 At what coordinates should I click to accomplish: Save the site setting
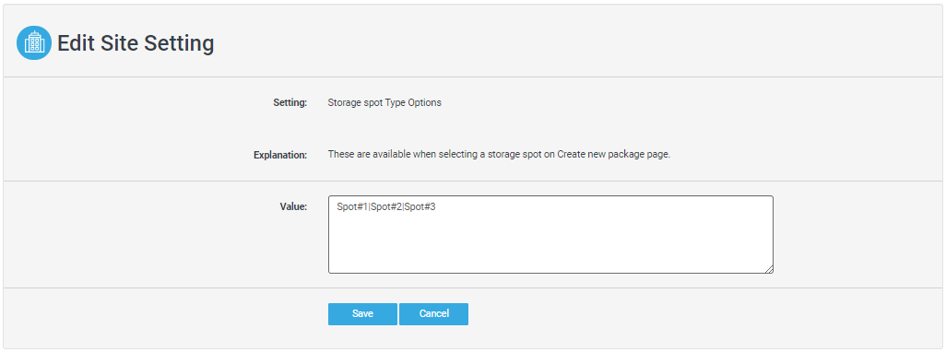[x=362, y=314]
